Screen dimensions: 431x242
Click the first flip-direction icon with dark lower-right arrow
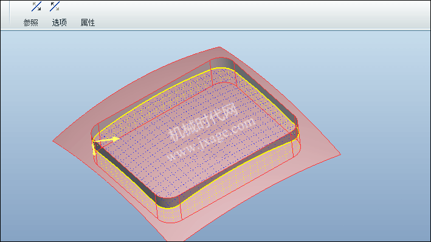point(36,7)
